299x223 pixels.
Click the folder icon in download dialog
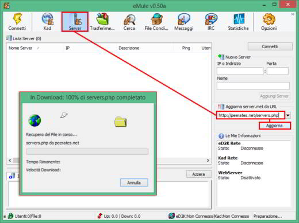(x=120, y=122)
